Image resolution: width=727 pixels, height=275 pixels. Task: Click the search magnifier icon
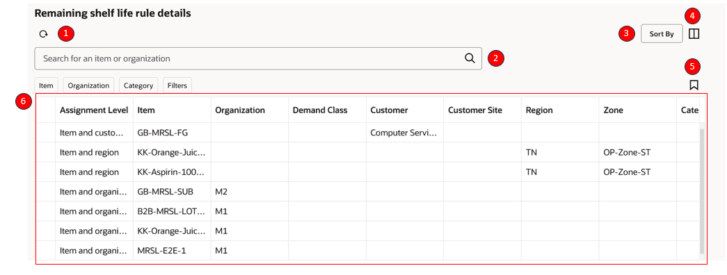[470, 58]
